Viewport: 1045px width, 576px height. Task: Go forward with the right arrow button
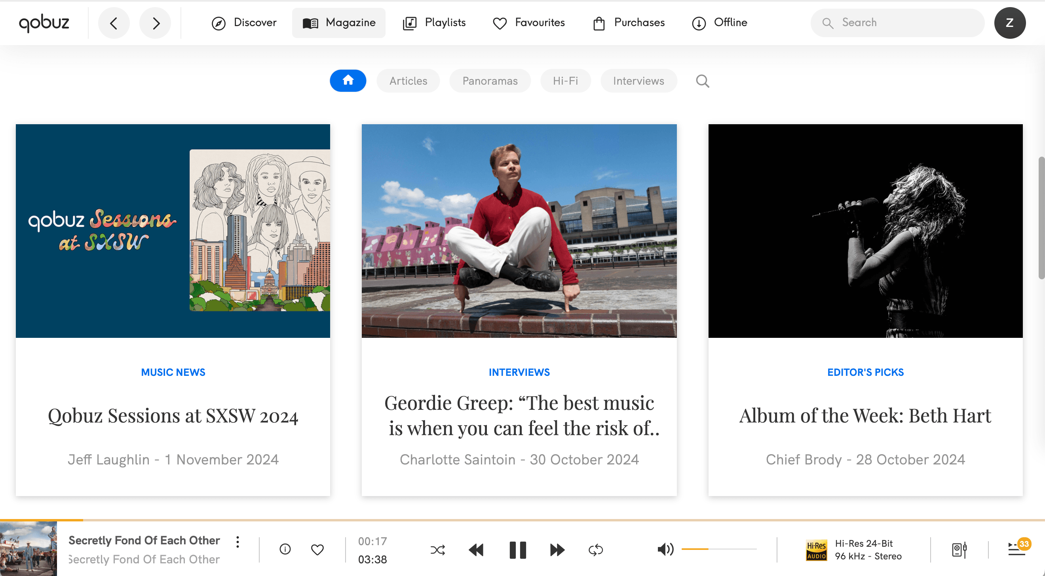pyautogui.click(x=156, y=23)
